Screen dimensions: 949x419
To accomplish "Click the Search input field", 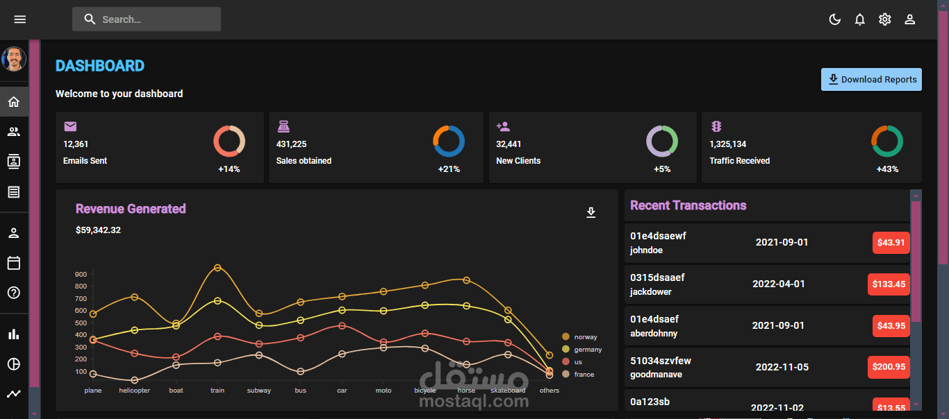I will 147,19.
